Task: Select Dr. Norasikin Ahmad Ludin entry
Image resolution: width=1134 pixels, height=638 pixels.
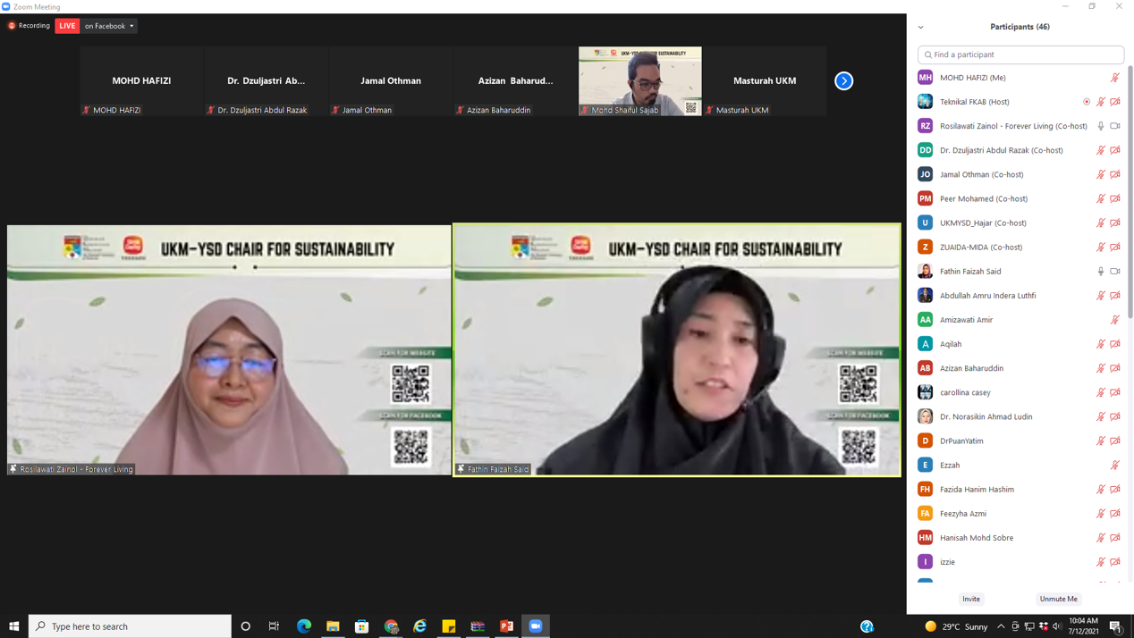Action: [986, 416]
